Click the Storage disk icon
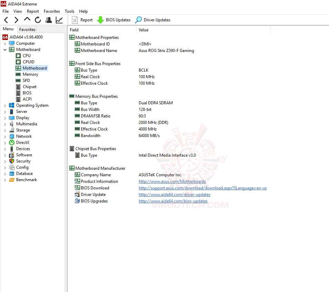 [12, 130]
